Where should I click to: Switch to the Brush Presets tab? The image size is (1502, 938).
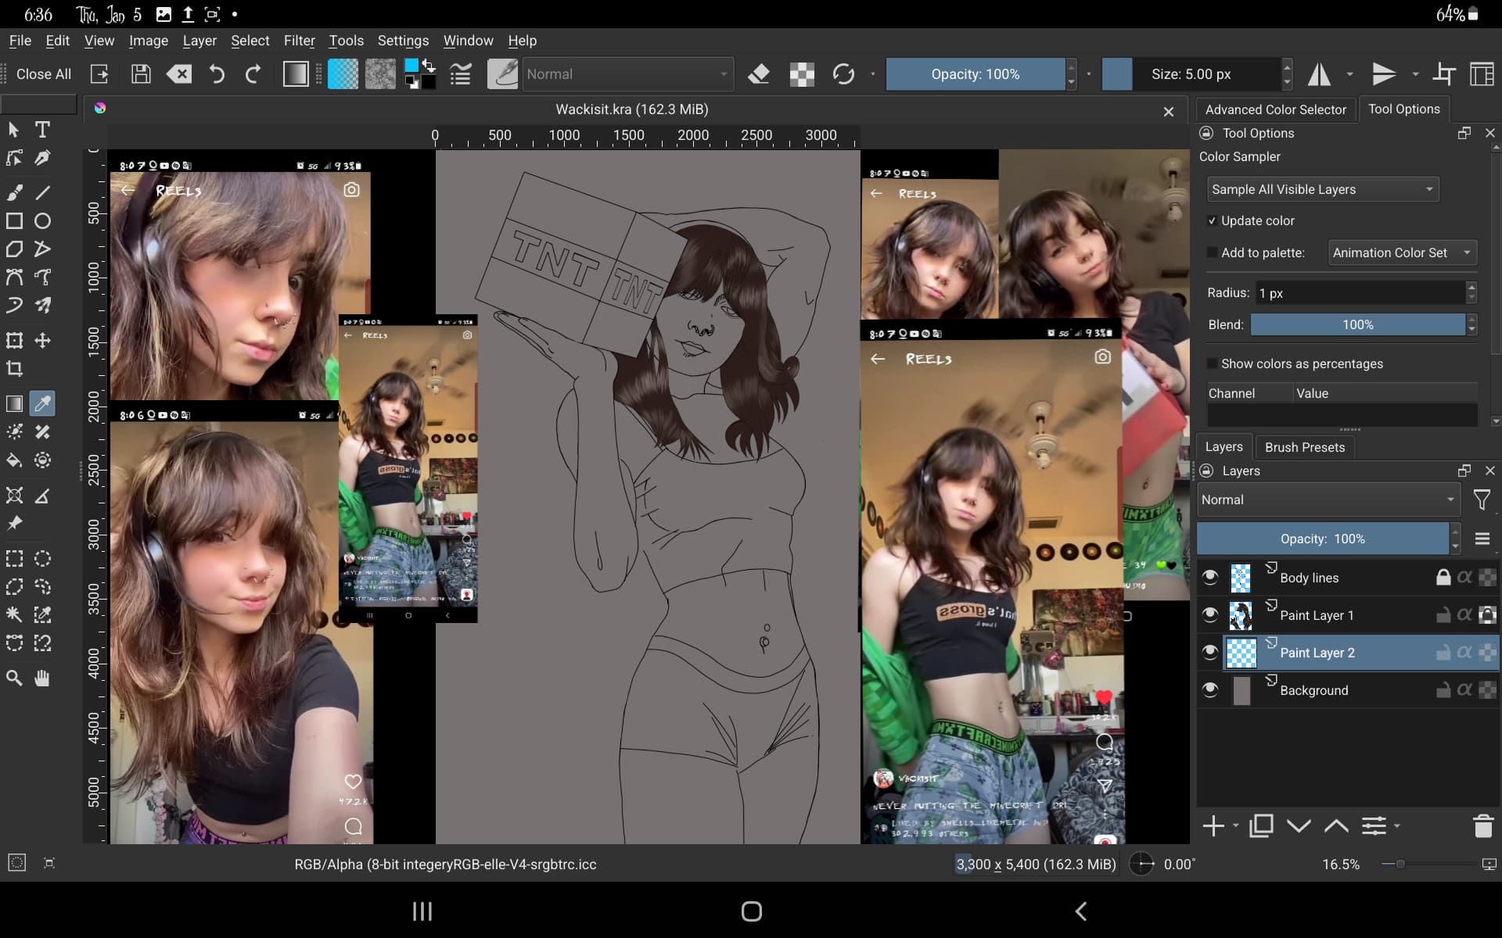[x=1304, y=447]
